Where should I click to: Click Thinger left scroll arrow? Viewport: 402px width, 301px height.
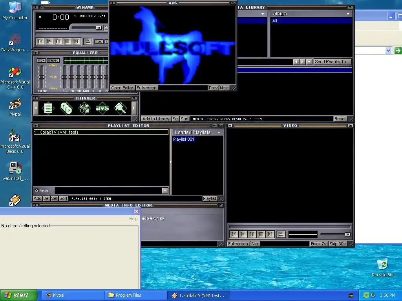(x=36, y=108)
